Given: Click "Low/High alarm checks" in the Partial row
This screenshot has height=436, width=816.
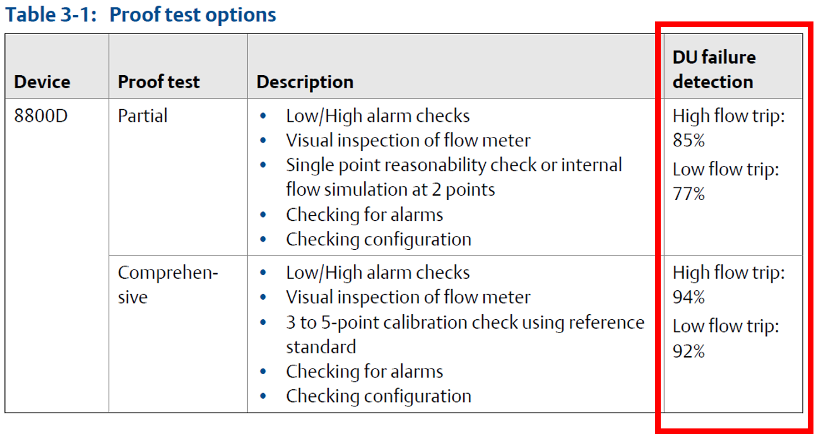Looking at the screenshot, I should (377, 116).
